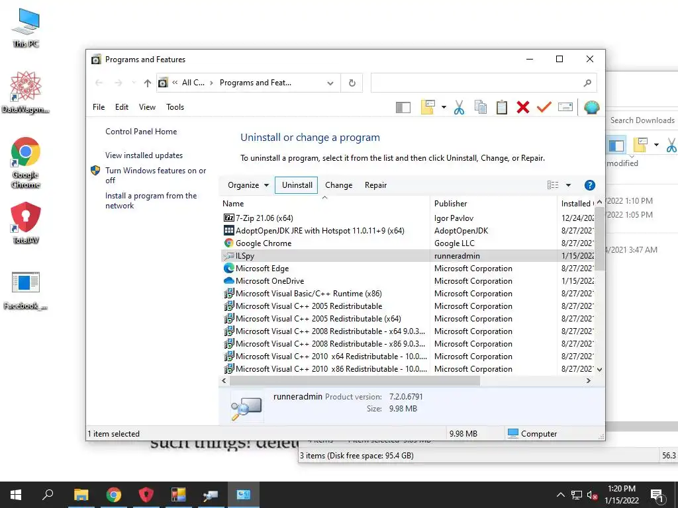Open This PC desktop icon
The width and height of the screenshot is (678, 508).
26,28
